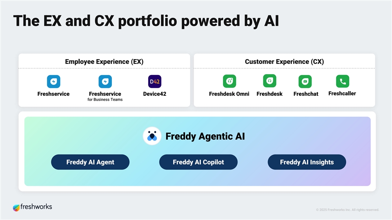Click the Freddy Agentic AI heading
Image resolution: width=392 pixels, height=220 pixels.
pyautogui.click(x=205, y=136)
